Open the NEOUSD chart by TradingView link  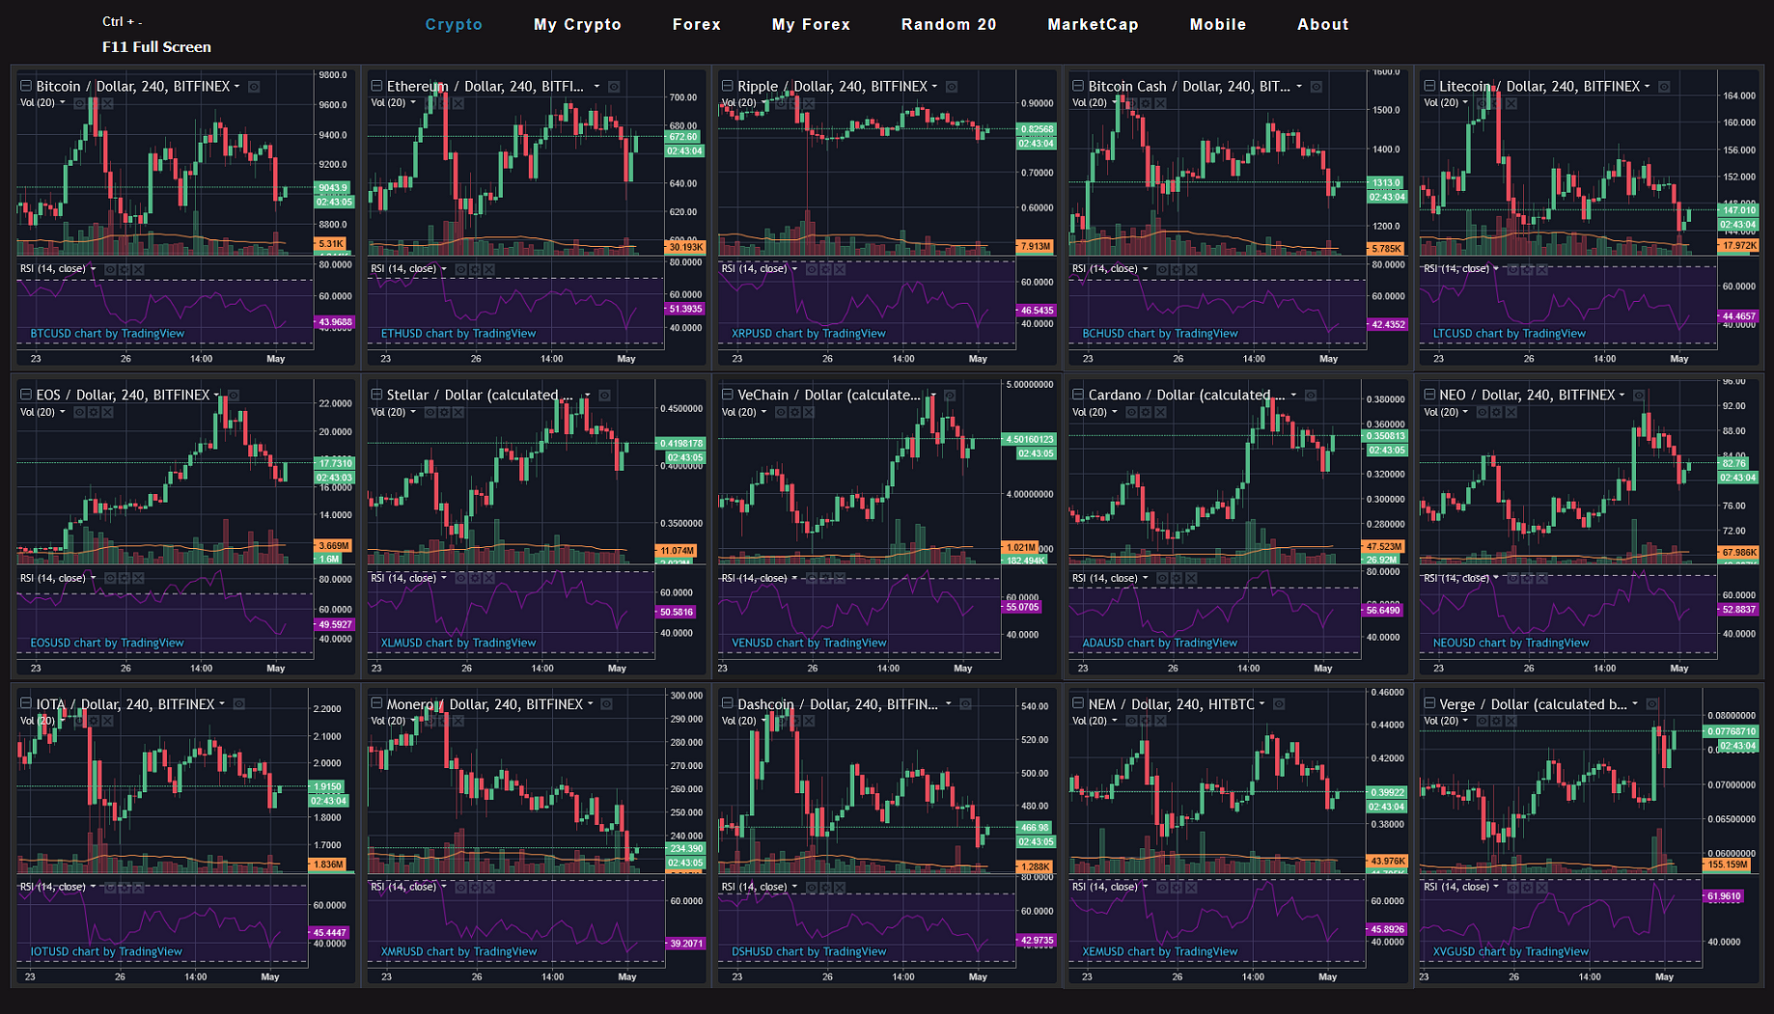point(1511,644)
